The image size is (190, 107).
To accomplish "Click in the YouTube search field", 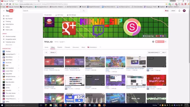I will tap(51, 11).
